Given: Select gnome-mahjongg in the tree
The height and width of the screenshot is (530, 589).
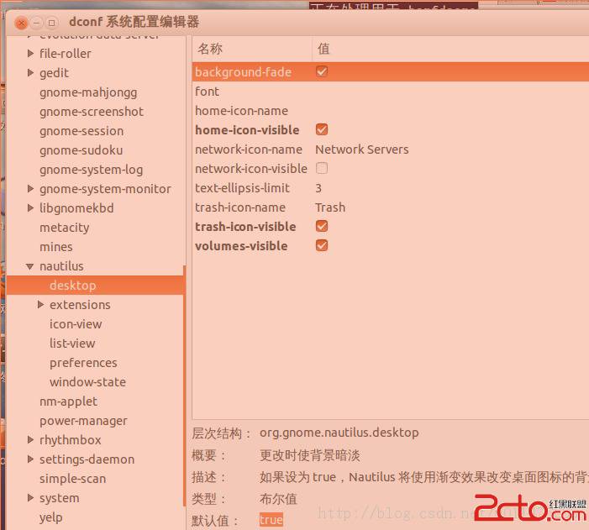Looking at the screenshot, I should (x=88, y=92).
